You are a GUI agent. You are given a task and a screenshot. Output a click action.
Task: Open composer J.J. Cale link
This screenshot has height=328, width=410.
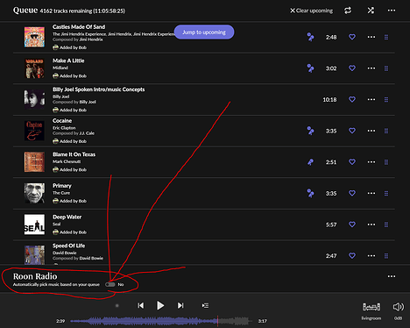[x=87, y=133]
